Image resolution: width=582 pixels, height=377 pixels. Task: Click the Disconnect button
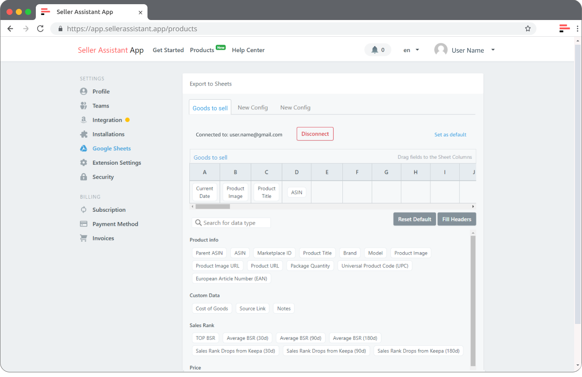coord(315,134)
